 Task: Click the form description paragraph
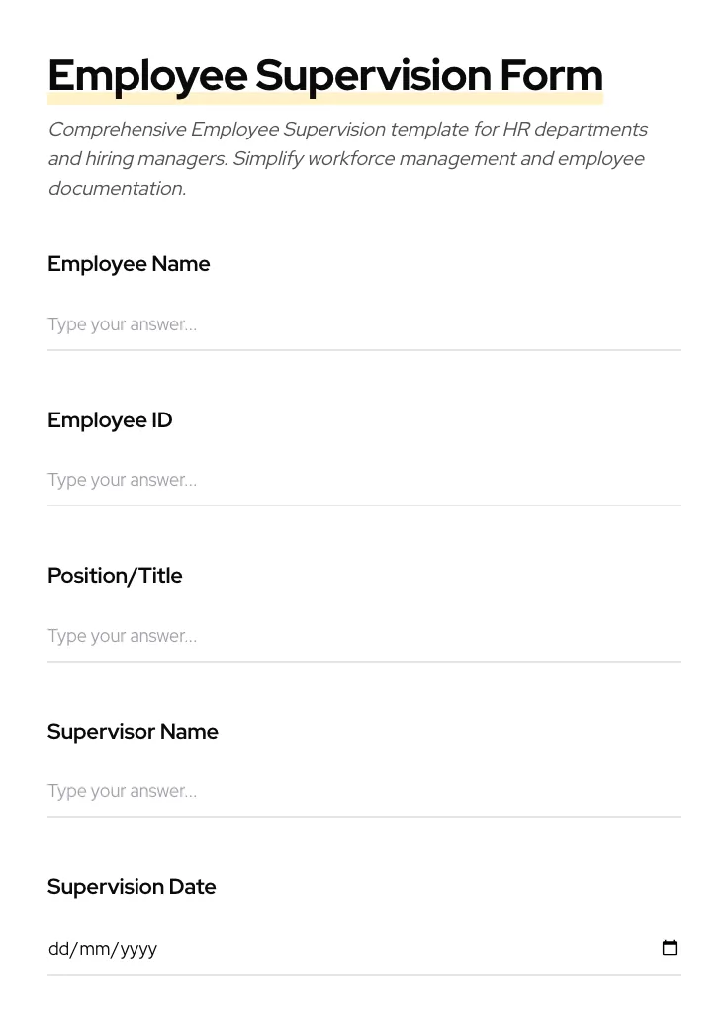coord(346,158)
